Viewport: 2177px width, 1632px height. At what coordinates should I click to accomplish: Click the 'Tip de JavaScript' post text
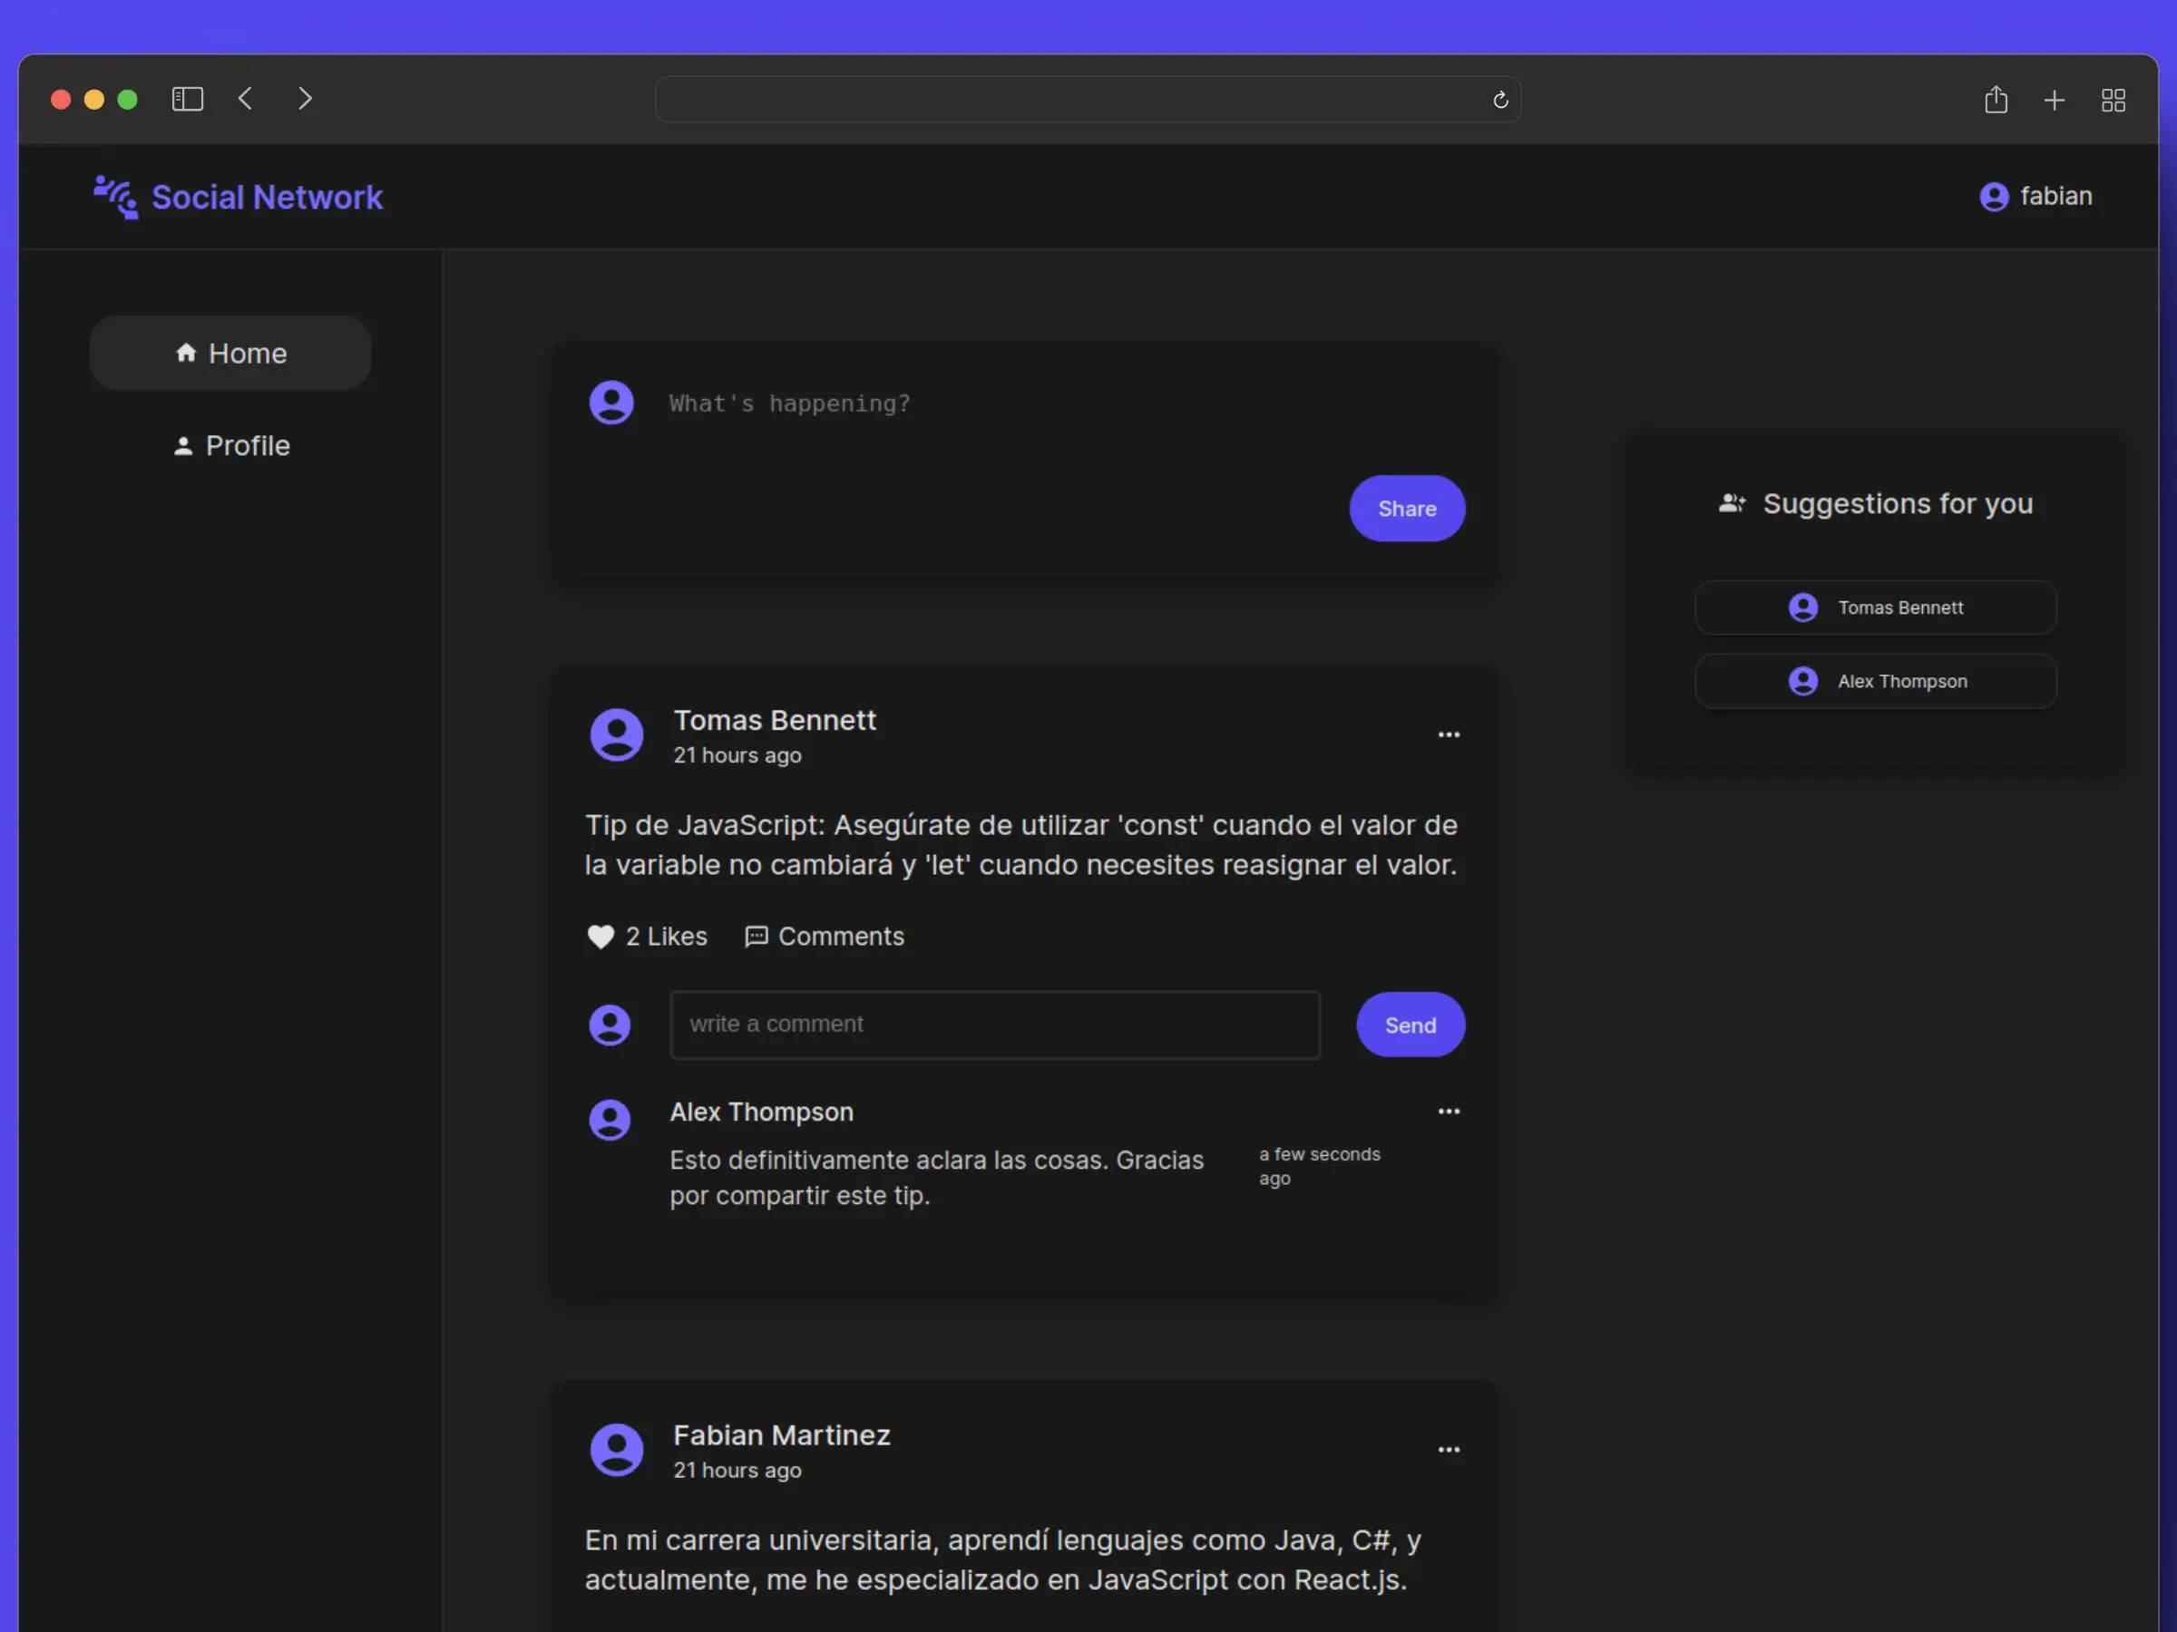(1020, 845)
